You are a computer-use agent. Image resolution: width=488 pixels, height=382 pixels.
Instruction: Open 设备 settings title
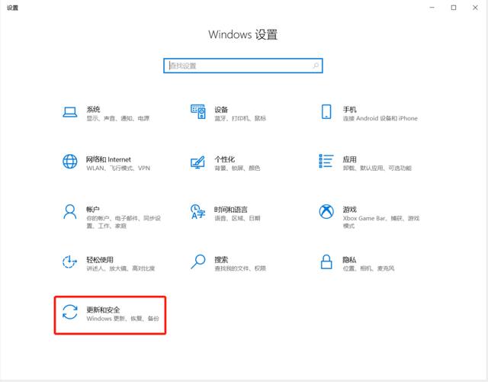(x=221, y=110)
